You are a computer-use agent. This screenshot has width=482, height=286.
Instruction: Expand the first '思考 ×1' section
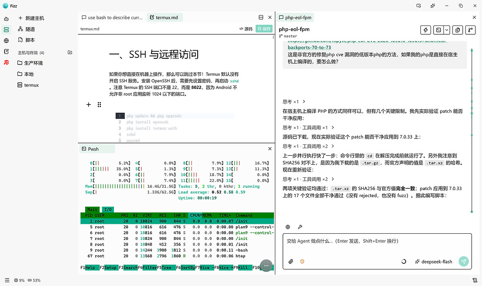[x=294, y=102]
